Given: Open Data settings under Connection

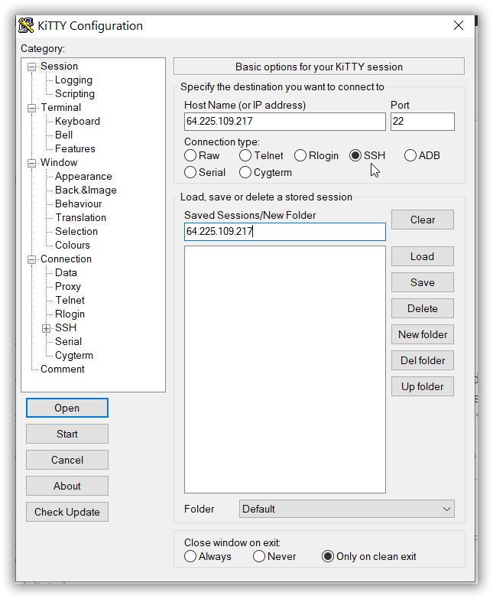Looking at the screenshot, I should pos(66,272).
